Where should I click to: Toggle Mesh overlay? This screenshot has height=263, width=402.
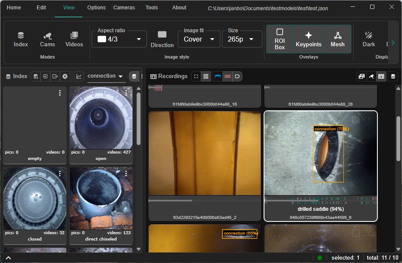(337, 39)
